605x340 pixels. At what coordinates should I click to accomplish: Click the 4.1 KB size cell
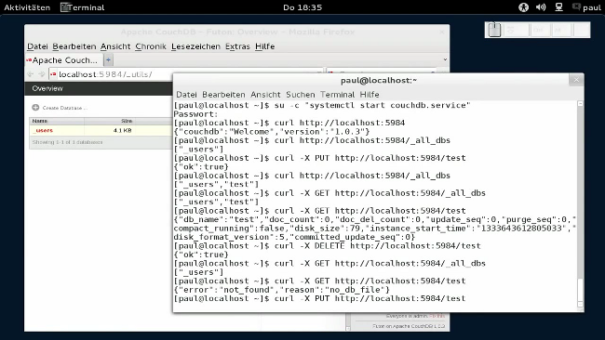click(122, 131)
